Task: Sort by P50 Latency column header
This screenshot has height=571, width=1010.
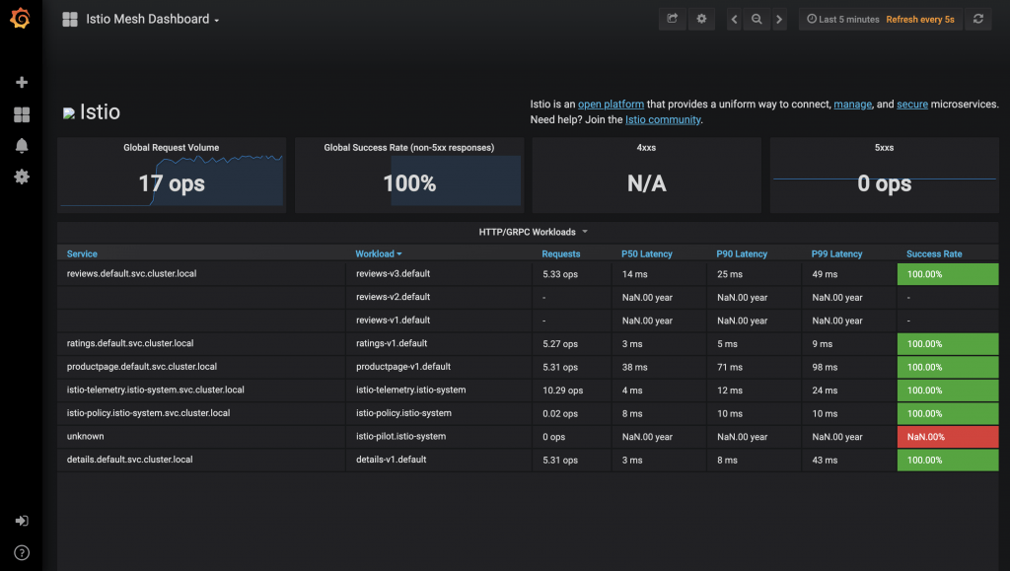Action: tap(647, 253)
